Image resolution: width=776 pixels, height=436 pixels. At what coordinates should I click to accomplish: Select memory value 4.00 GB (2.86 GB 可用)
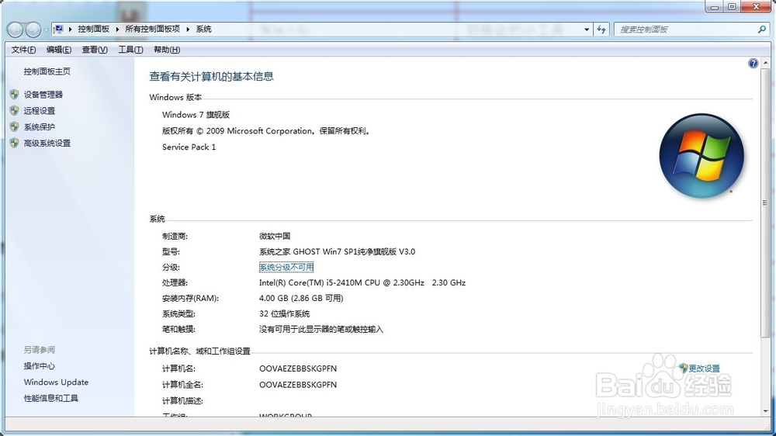[x=301, y=298]
